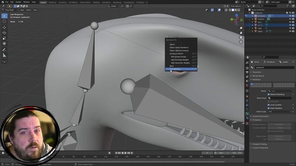Open the Inherit Scale dropdown
This screenshot has height=166, width=296.
pos(279,112)
